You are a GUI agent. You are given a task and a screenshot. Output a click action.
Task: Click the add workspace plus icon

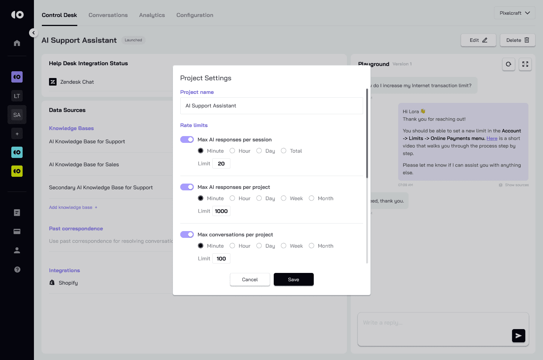17,134
